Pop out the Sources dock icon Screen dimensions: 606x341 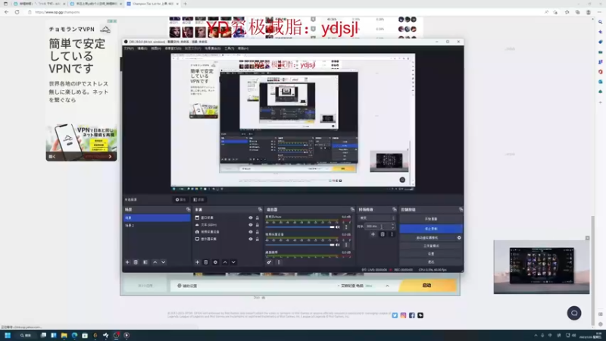(x=260, y=210)
